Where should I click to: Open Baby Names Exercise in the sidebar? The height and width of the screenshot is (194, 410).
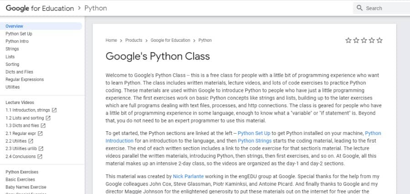point(26,187)
